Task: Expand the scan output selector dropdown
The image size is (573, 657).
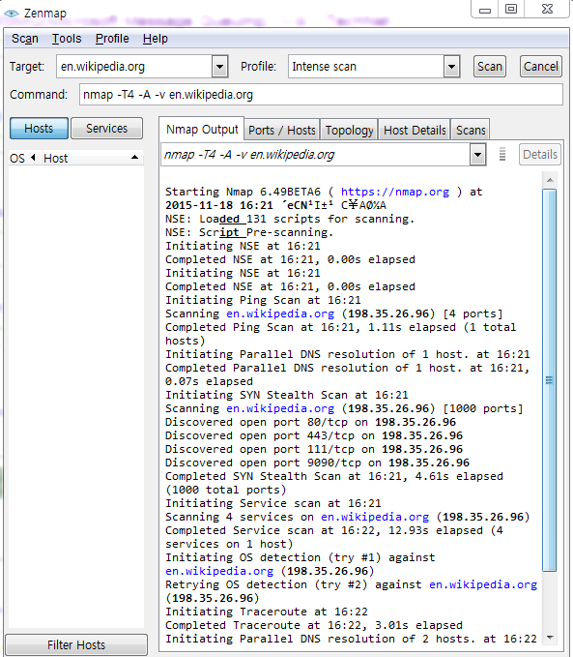Action: pyautogui.click(x=477, y=155)
